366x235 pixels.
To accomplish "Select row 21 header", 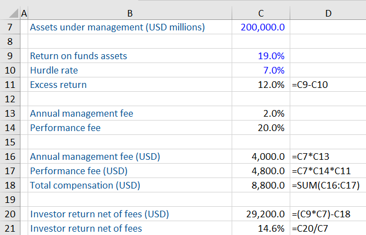I will (9, 228).
